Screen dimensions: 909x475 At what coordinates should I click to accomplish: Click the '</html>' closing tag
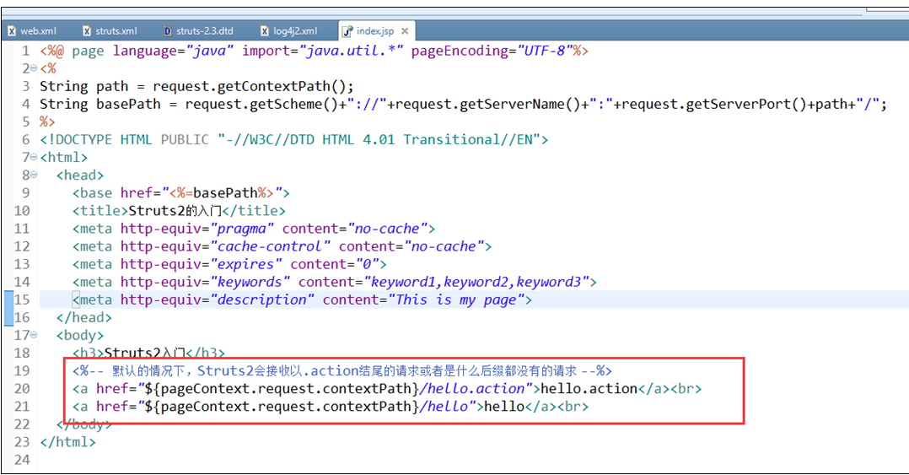(67, 442)
